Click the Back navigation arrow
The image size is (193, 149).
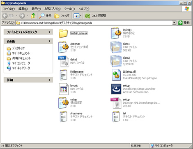[5, 16]
